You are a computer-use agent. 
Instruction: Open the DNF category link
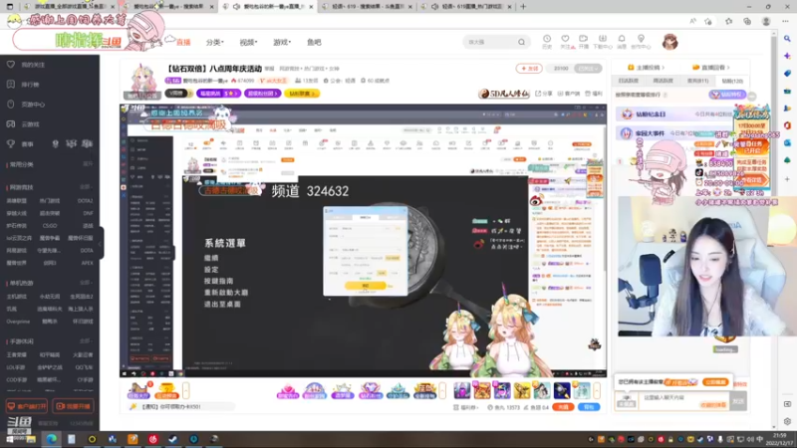click(88, 213)
